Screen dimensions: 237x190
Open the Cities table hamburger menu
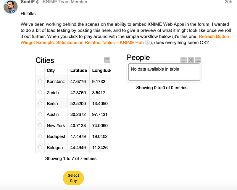pyautogui.click(x=107, y=60)
